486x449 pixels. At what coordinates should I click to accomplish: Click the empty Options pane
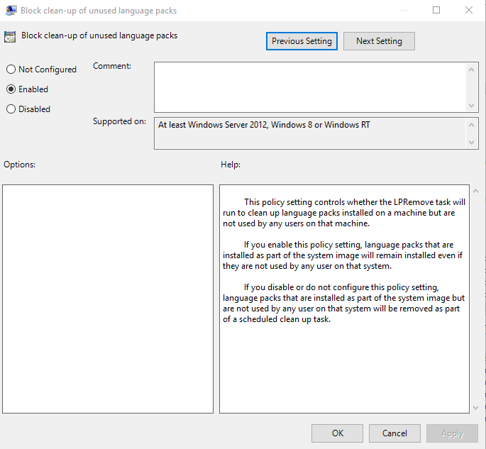click(108, 299)
